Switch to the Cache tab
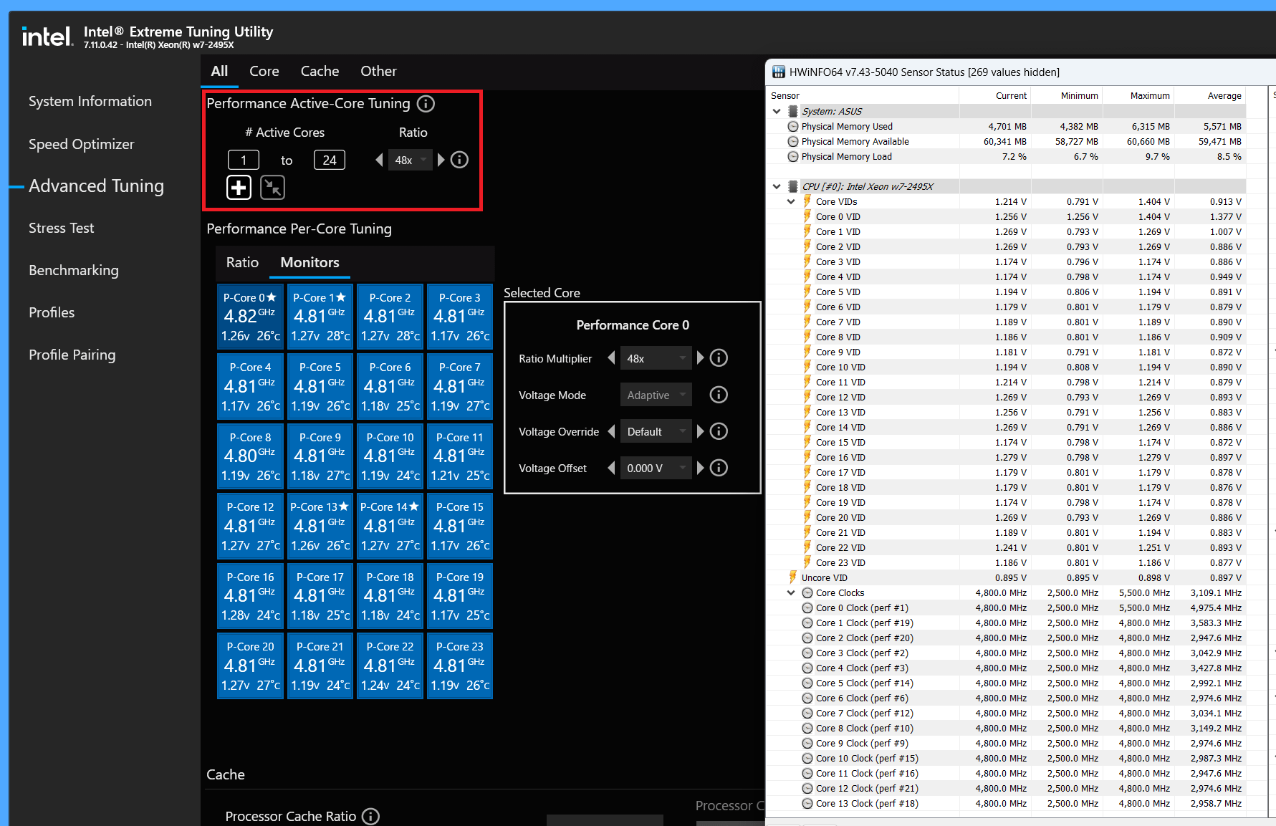The image size is (1276, 826). click(x=320, y=71)
